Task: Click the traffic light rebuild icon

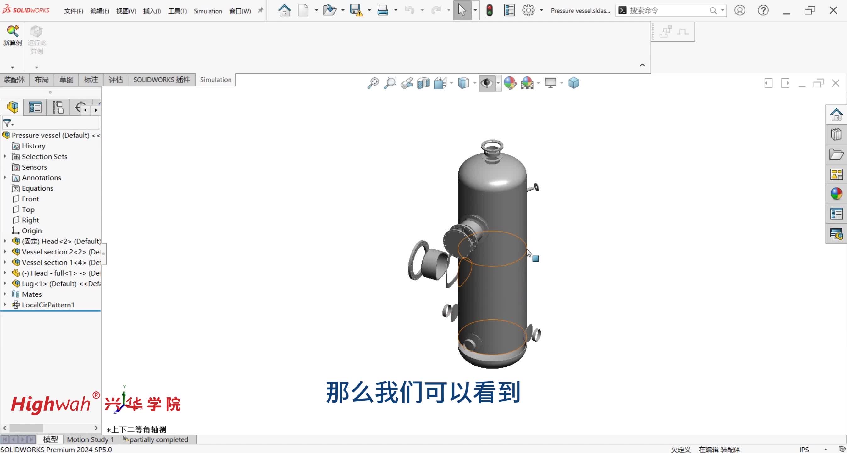Action: (x=490, y=10)
